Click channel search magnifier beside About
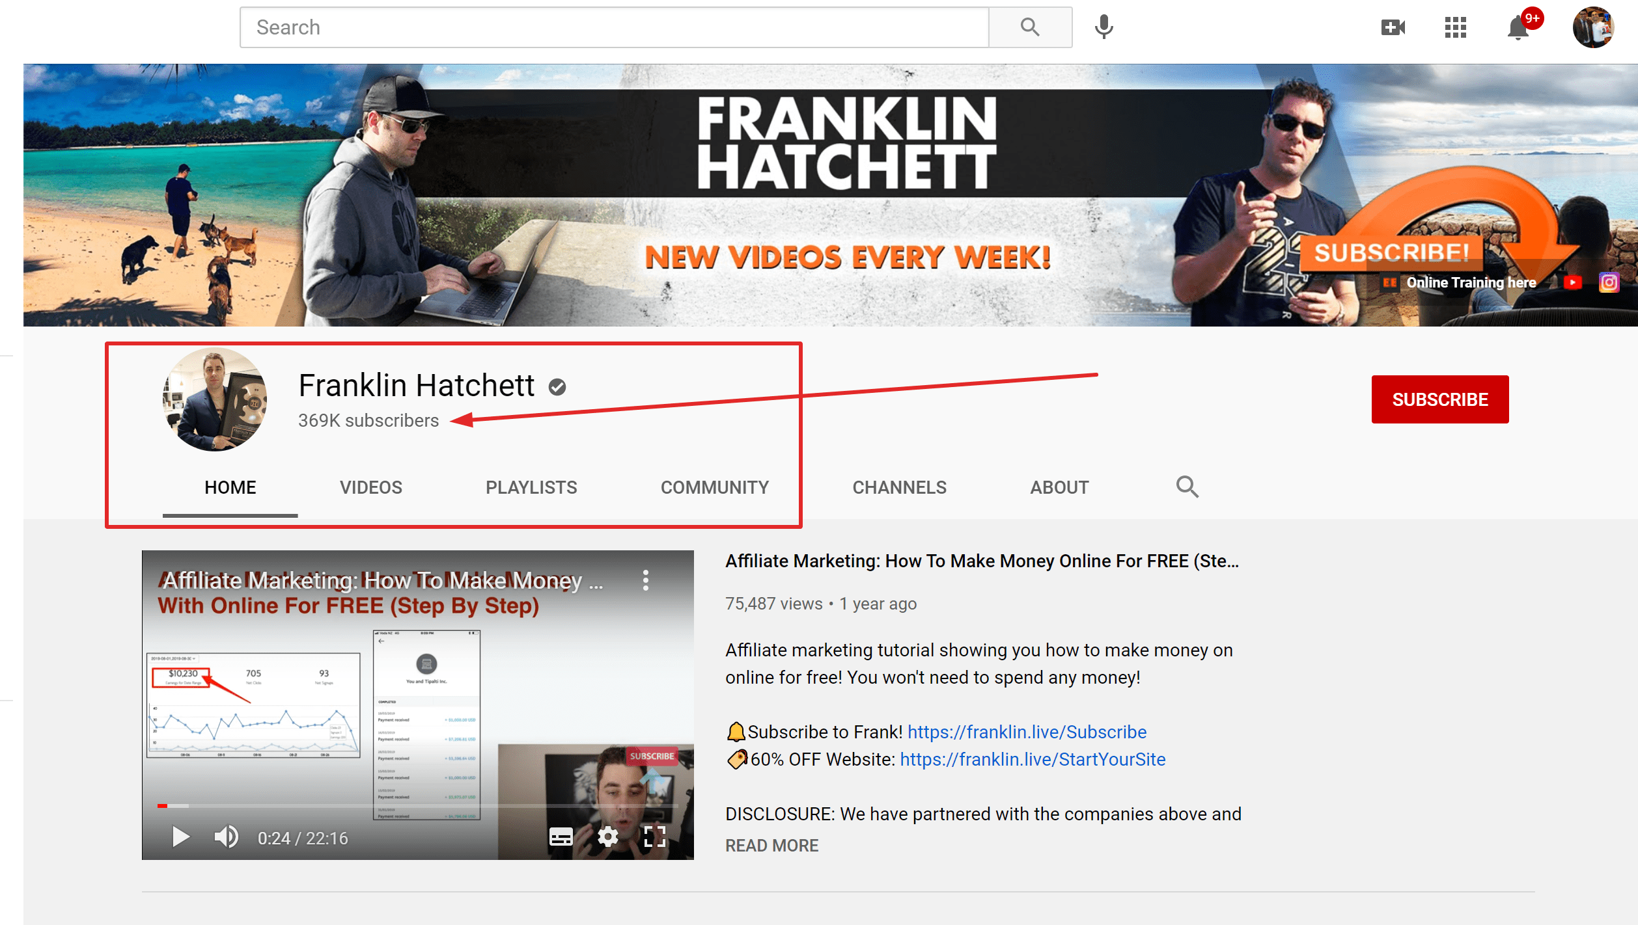1638x925 pixels. click(x=1187, y=487)
